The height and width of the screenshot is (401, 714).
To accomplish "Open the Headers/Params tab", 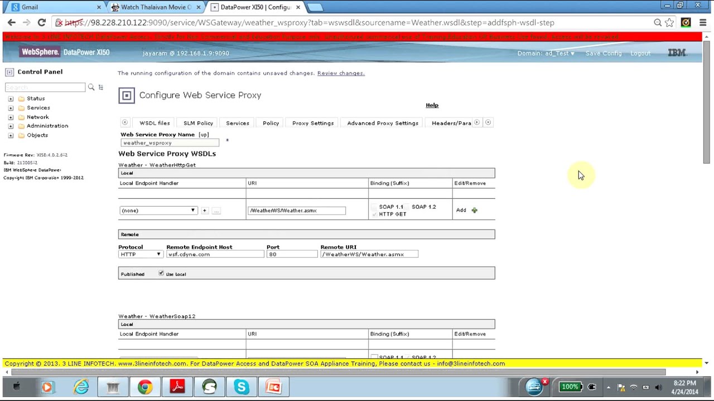I will 451,123.
